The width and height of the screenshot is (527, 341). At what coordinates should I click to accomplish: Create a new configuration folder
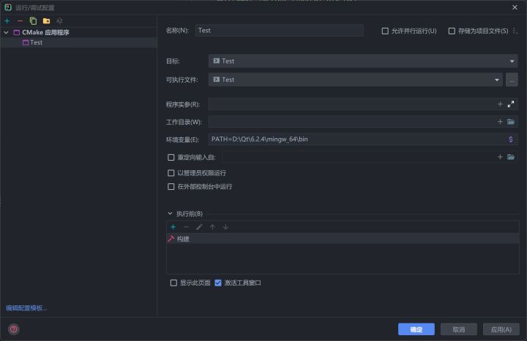tap(46, 20)
